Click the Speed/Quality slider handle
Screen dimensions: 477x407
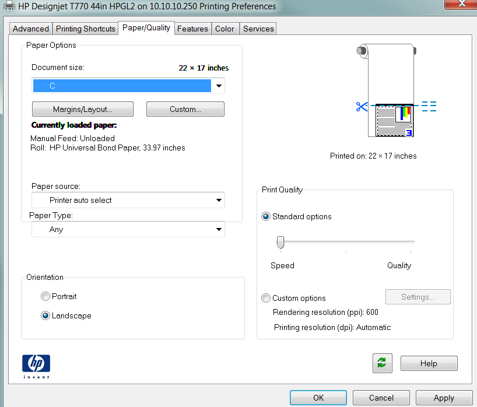[x=280, y=242]
